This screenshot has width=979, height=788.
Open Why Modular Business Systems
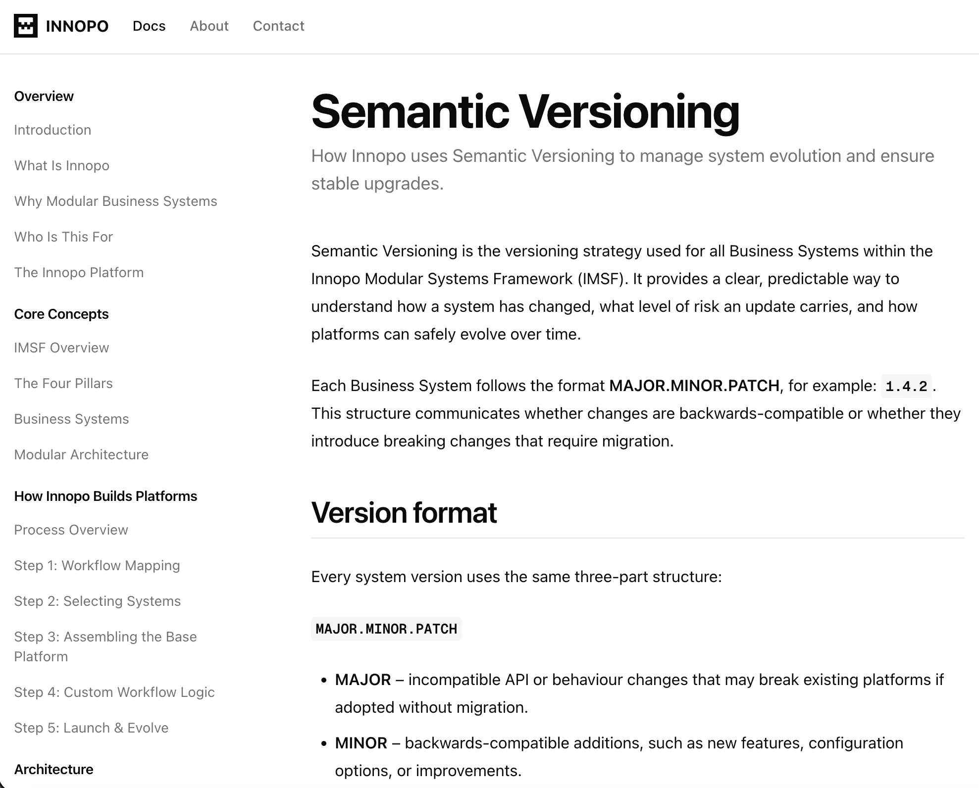(x=115, y=201)
